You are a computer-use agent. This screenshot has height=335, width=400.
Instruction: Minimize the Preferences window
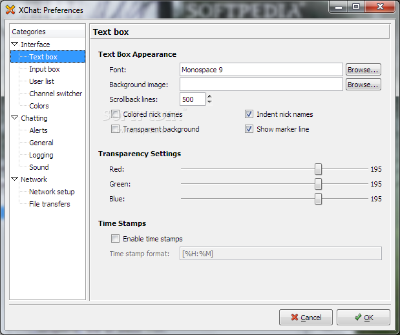pyautogui.click(x=339, y=6)
